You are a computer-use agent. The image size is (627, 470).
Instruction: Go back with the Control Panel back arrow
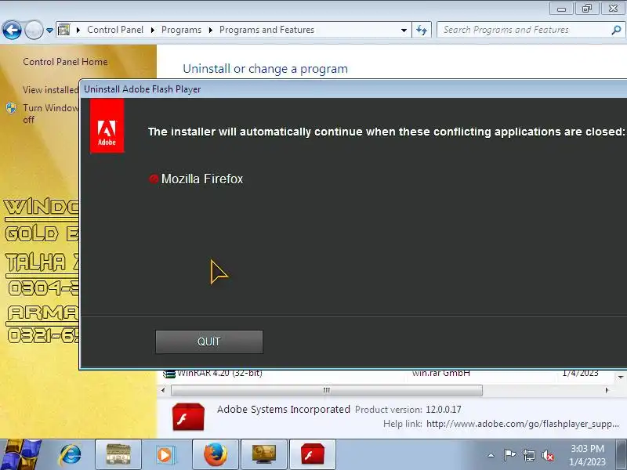12,30
